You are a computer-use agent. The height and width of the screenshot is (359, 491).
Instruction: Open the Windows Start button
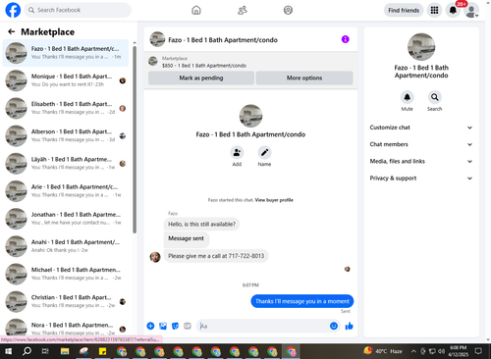pyautogui.click(x=9, y=351)
